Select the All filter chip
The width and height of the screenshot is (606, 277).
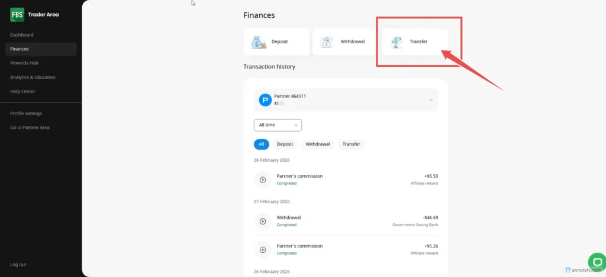[261, 144]
